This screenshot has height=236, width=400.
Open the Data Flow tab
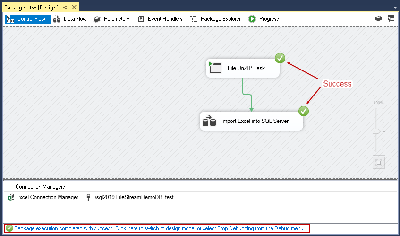[70, 19]
